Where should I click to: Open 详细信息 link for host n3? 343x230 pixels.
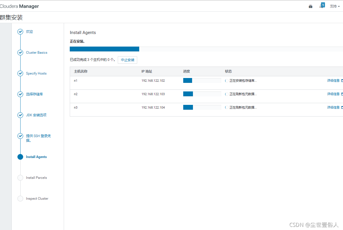click(333, 107)
